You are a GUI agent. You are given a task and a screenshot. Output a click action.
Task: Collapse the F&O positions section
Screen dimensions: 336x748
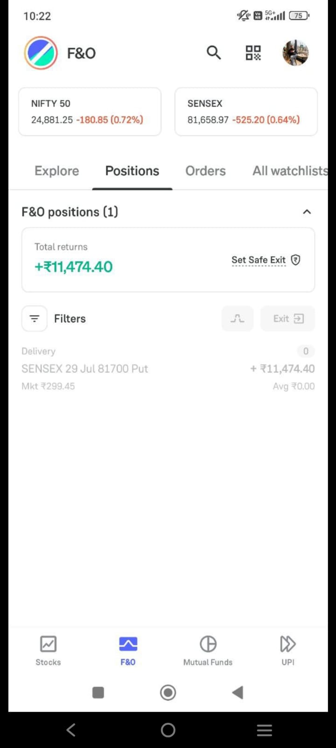click(x=307, y=212)
